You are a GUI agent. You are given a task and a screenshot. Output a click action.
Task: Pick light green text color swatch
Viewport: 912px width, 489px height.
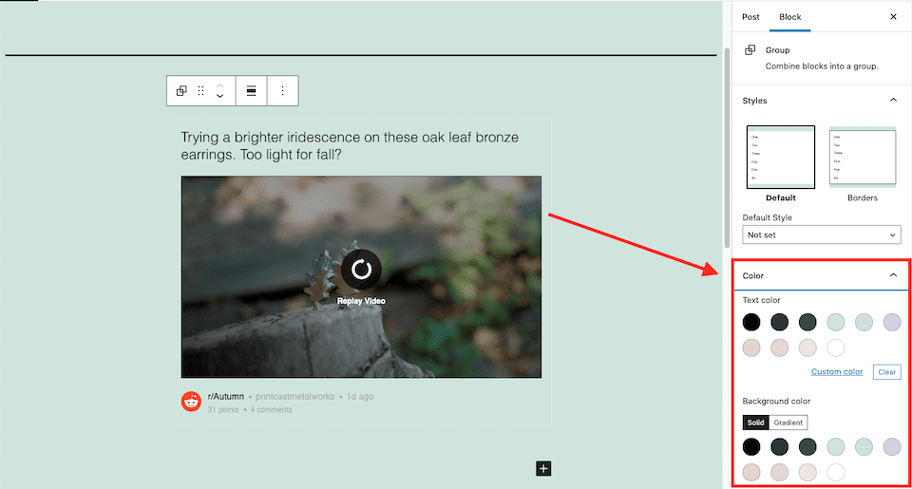point(836,322)
